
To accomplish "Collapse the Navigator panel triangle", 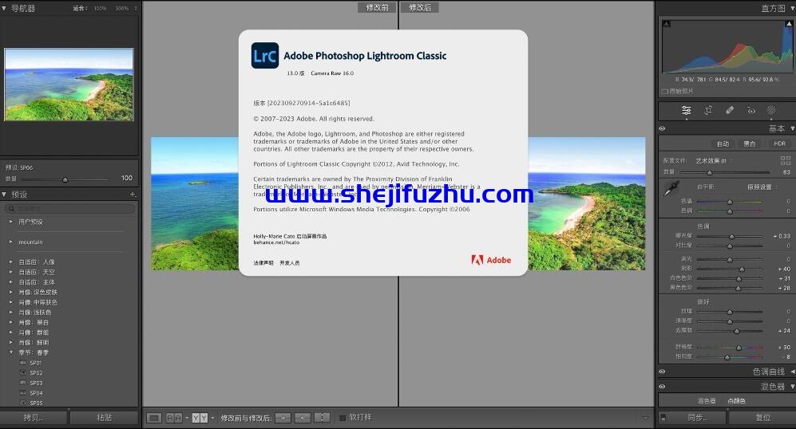I will tap(4, 8).
